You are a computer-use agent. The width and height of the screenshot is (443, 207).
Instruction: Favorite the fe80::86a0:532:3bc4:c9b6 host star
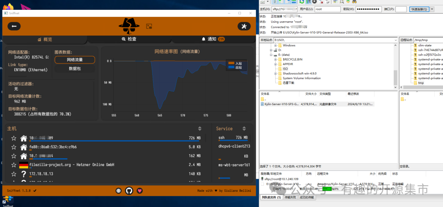pyautogui.click(x=13, y=147)
